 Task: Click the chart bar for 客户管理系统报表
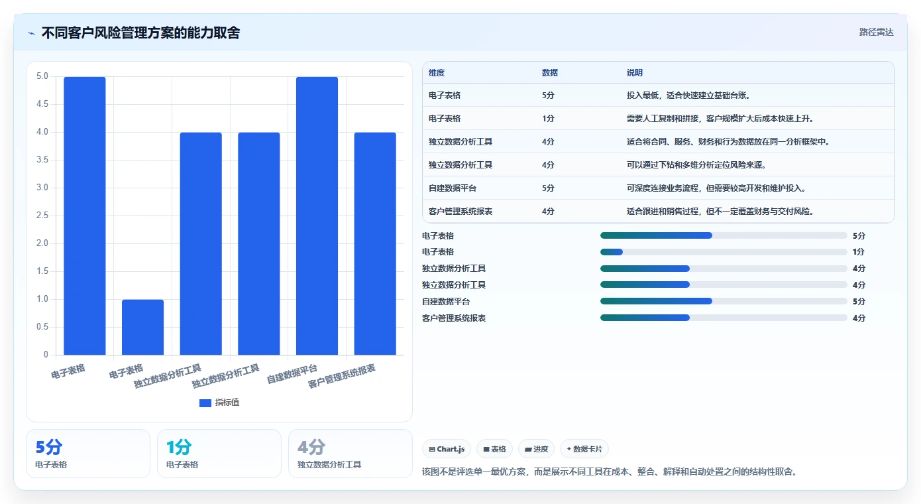pos(375,243)
